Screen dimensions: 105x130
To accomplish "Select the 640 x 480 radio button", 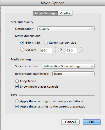I will pyautogui.click(x=22, y=43).
